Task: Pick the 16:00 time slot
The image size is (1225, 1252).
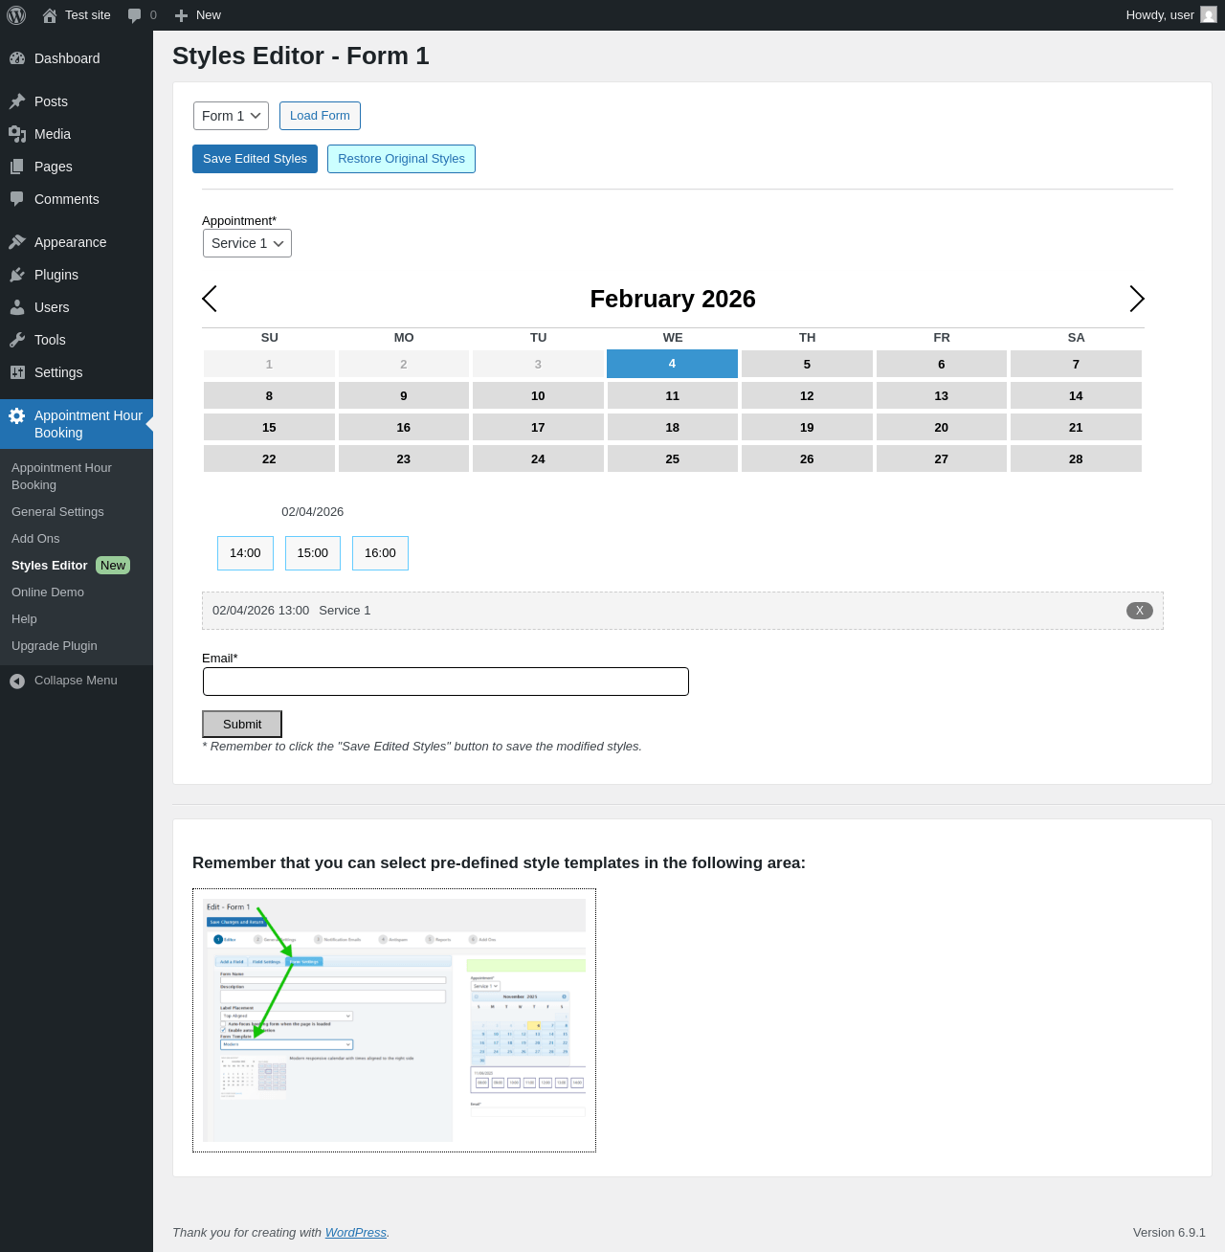Action: point(380,553)
